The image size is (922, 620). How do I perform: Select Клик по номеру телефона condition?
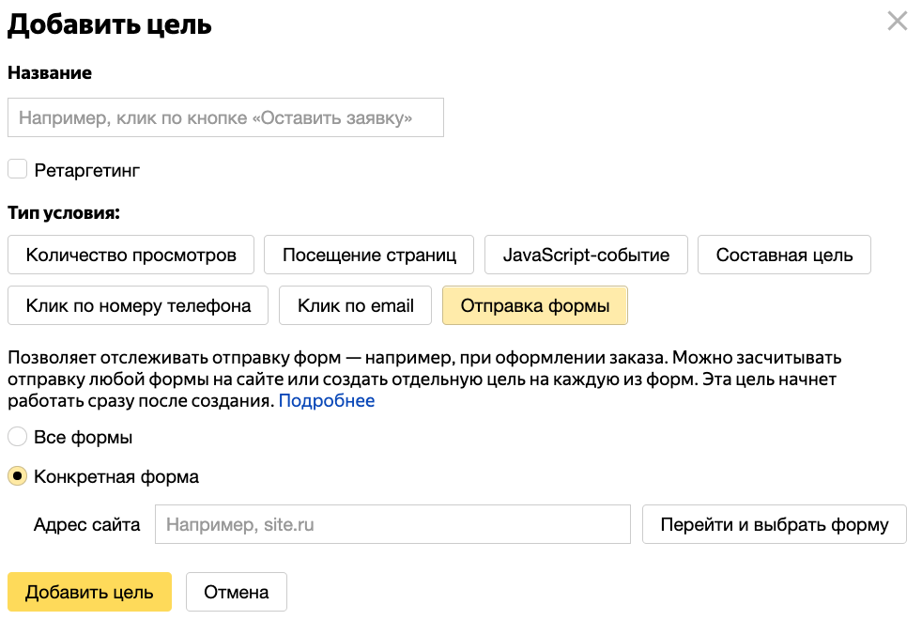pos(138,305)
